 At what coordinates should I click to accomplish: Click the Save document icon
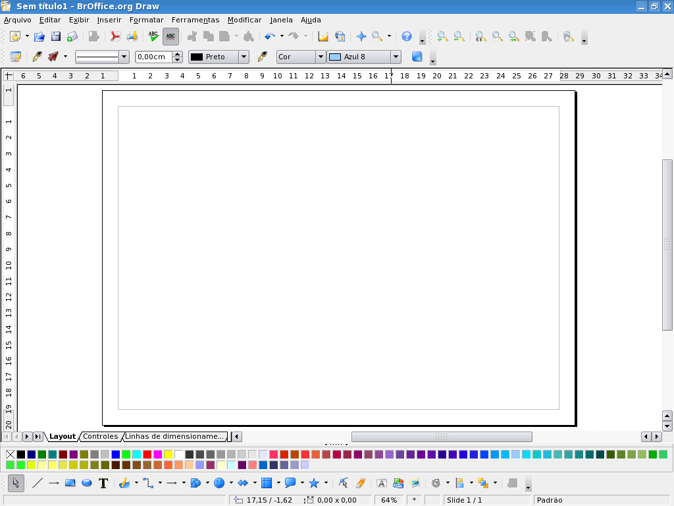56,37
